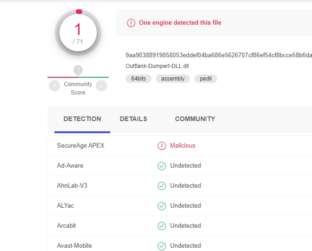This screenshot has width=312, height=251.
Task: Click the warning icon in detection banner
Action: [131, 23]
